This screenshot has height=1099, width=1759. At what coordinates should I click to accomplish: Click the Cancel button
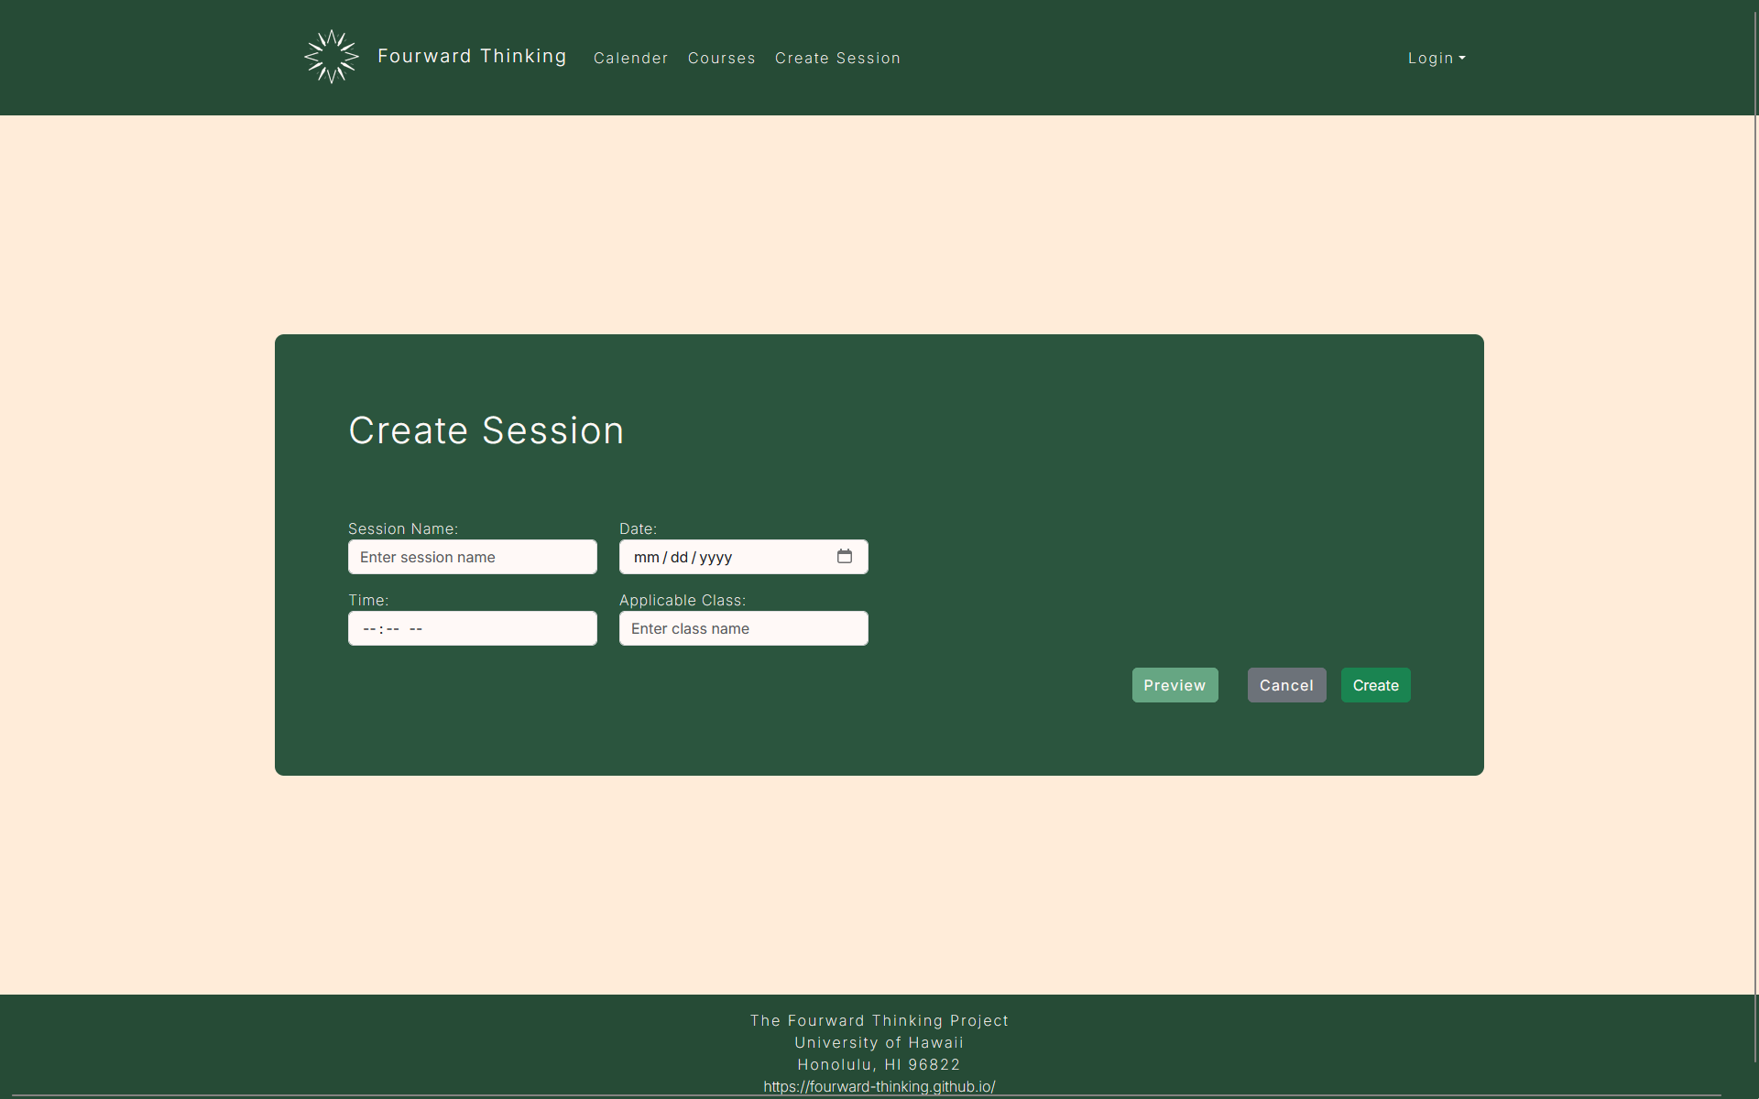pyautogui.click(x=1286, y=685)
